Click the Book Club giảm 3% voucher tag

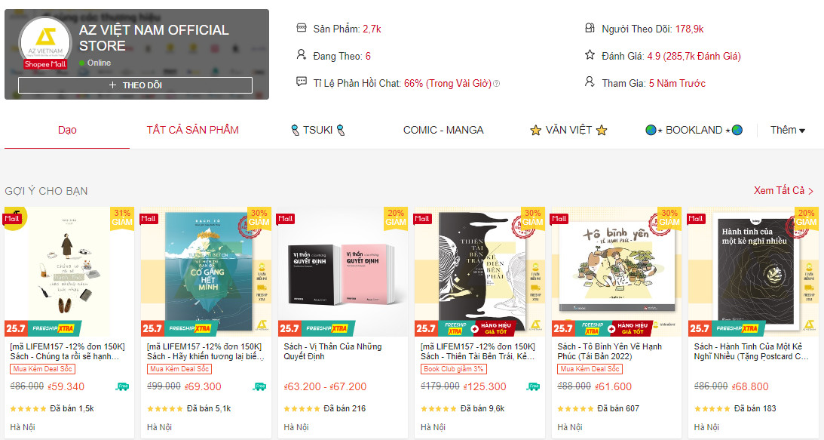[454, 370]
